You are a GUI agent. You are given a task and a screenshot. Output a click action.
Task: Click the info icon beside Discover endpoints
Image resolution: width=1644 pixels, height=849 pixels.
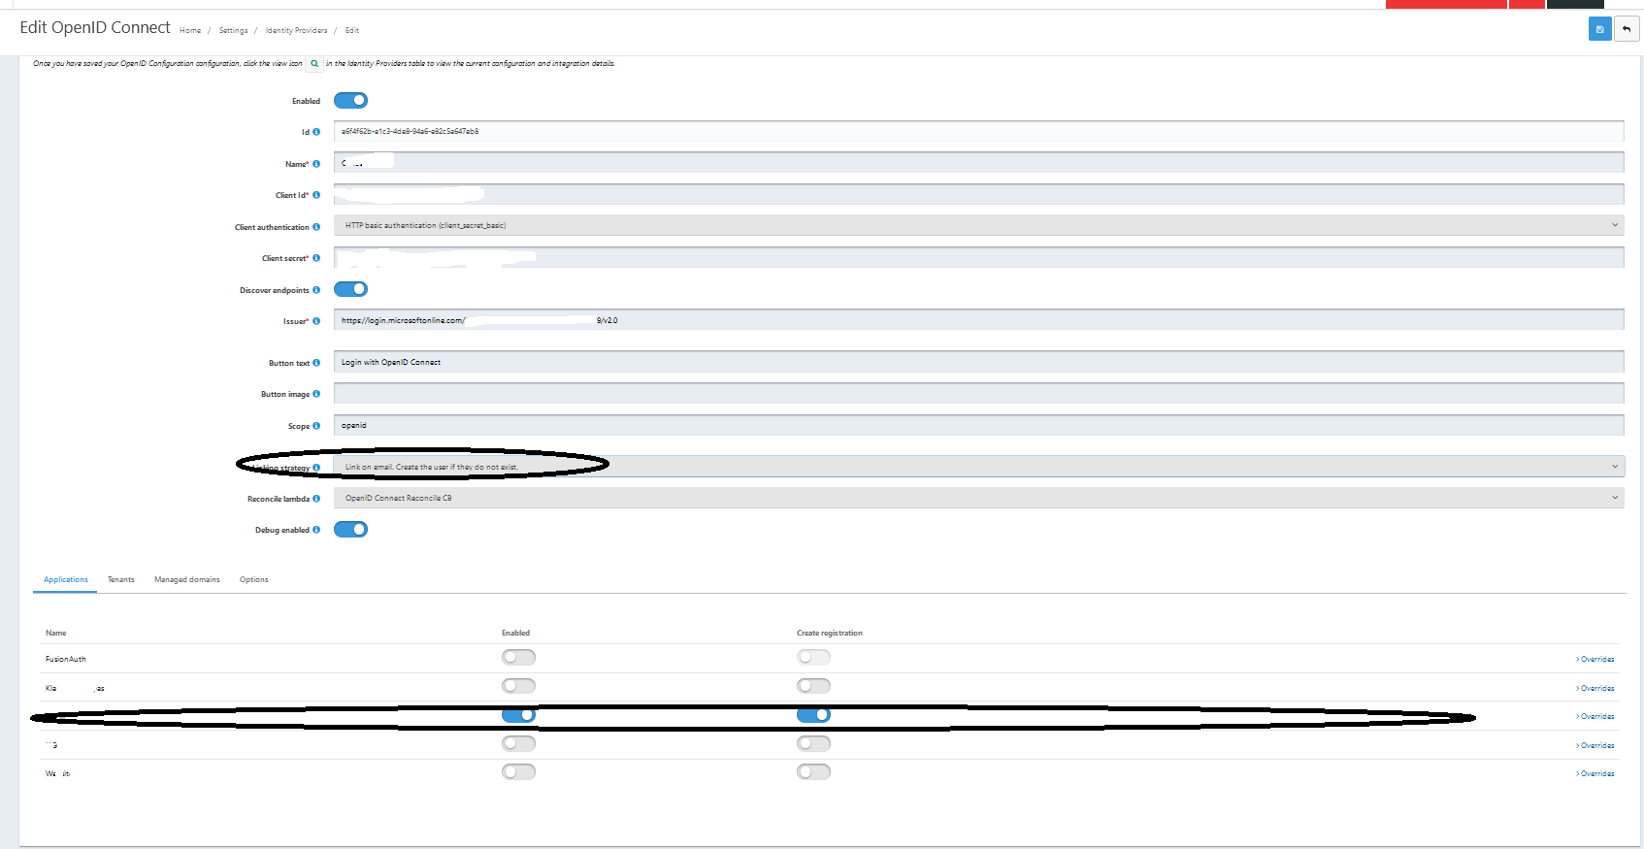click(316, 290)
